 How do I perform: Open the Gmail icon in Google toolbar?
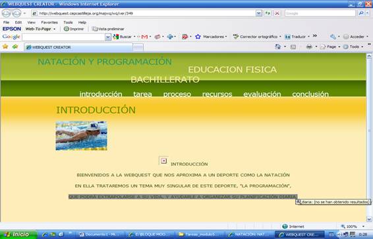coord(144,37)
